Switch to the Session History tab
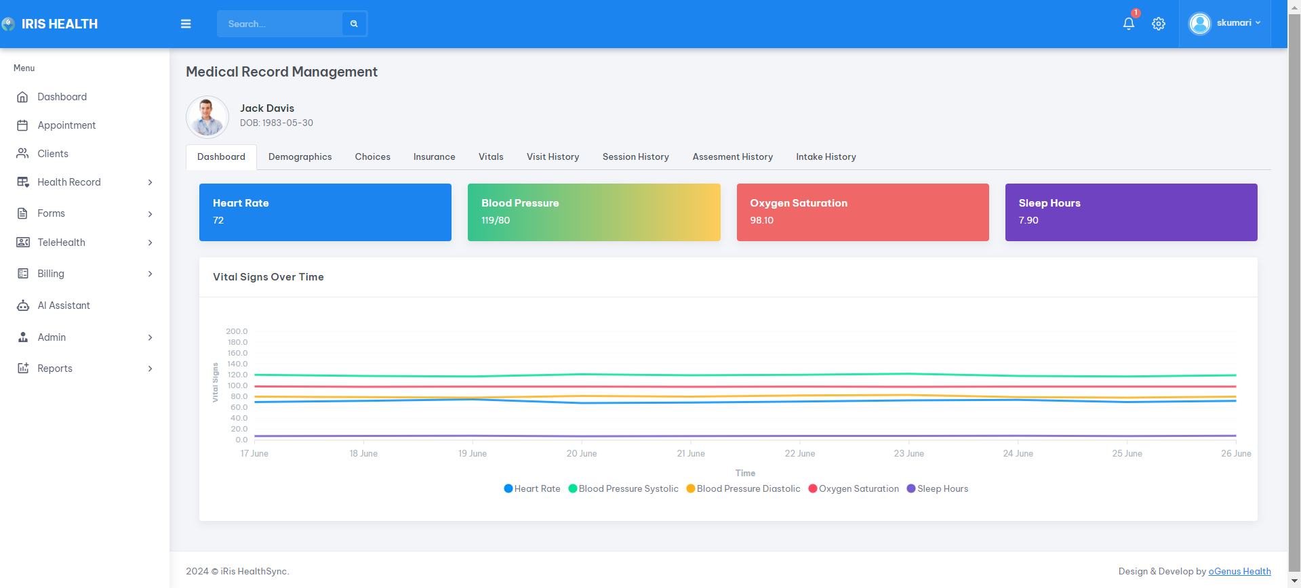Image resolution: width=1301 pixels, height=588 pixels. pos(635,157)
